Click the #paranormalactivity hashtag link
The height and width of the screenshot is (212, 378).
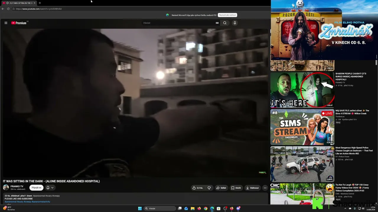41,202
